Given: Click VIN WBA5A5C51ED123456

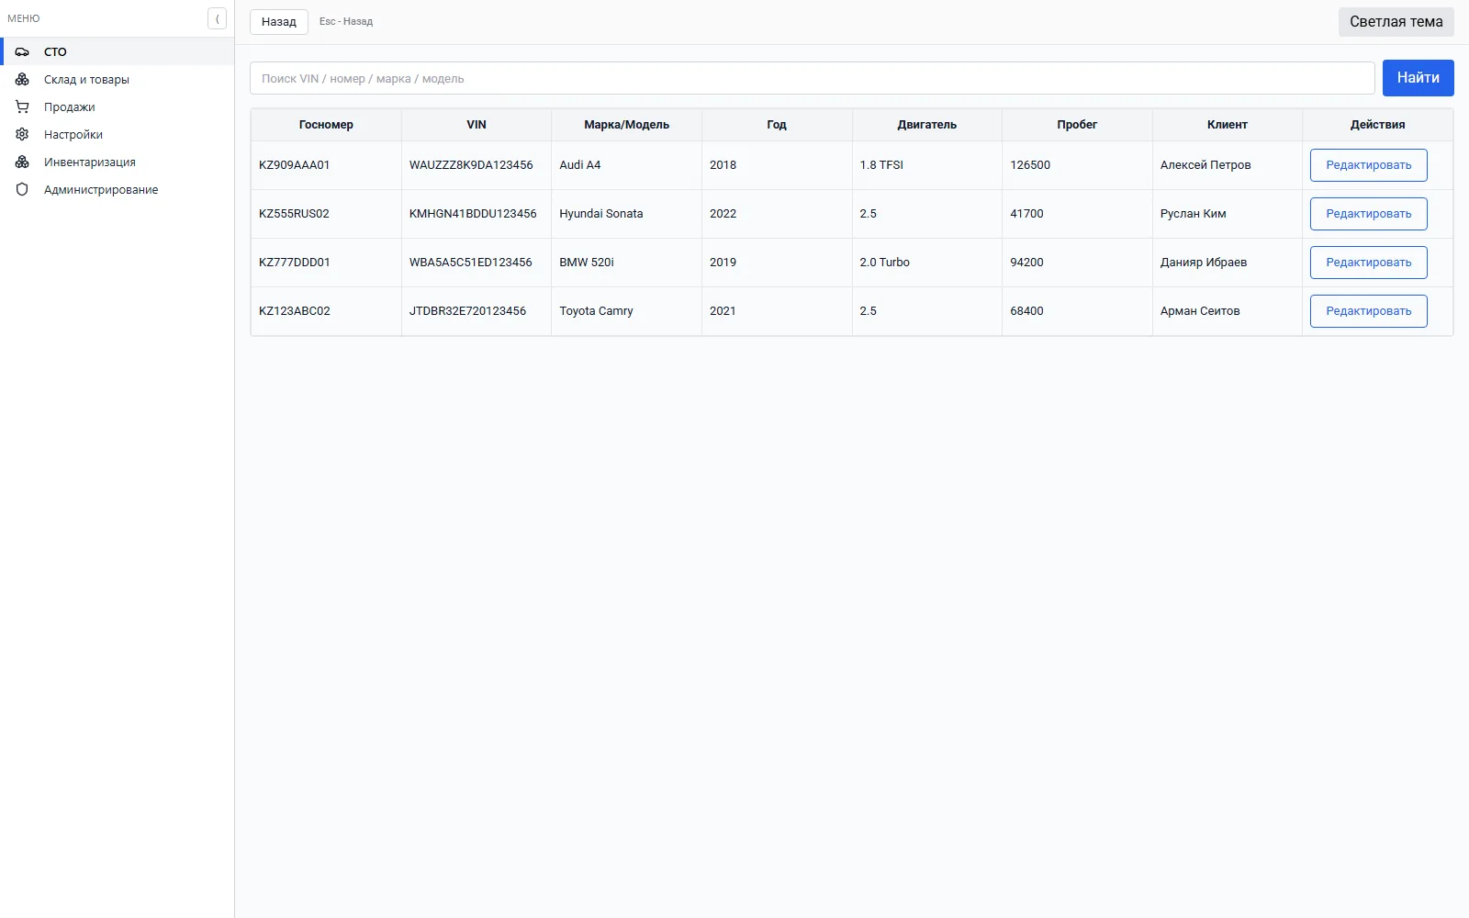Looking at the screenshot, I should [x=471, y=263].
